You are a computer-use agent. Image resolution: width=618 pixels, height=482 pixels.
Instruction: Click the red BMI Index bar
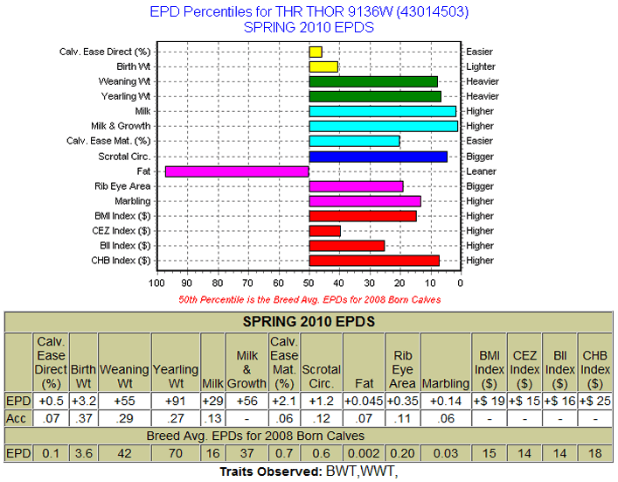pos(363,216)
